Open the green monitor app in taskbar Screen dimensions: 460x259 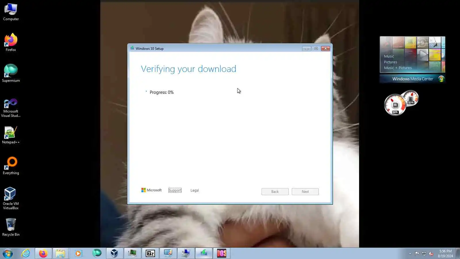pos(132,253)
